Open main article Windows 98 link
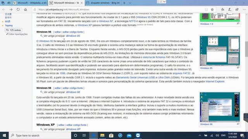248x139 pixels. pos(73,92)
